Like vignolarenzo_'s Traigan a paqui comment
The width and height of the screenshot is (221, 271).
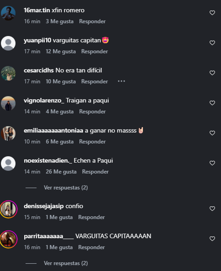pos(212,103)
